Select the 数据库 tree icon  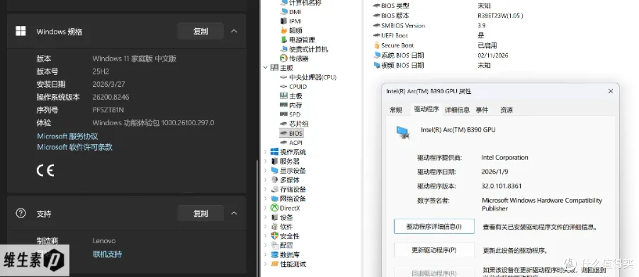[275, 255]
